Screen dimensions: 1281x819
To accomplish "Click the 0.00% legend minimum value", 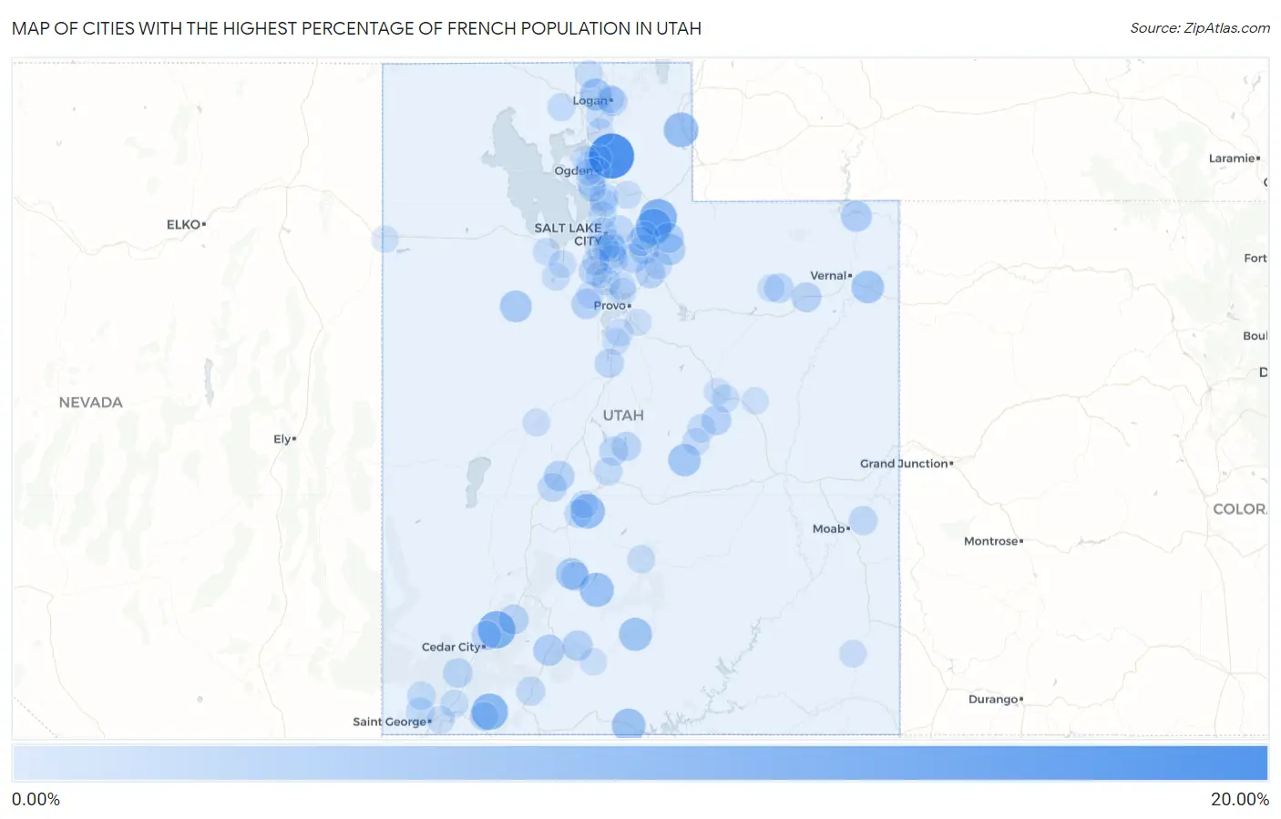I will click(x=36, y=800).
